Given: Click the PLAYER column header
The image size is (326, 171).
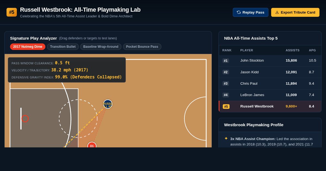Looking at the screenshot, I should (247, 50).
